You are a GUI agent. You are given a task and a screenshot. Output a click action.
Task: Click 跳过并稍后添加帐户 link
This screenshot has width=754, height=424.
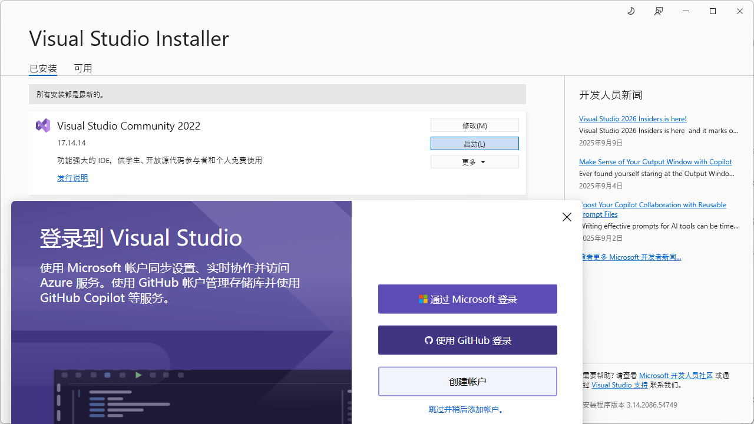tap(467, 409)
